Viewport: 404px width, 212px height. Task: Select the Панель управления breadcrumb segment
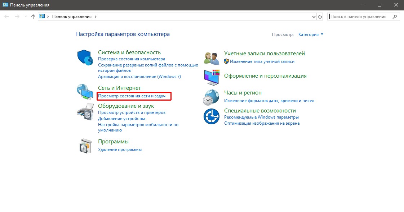pyautogui.click(x=72, y=17)
